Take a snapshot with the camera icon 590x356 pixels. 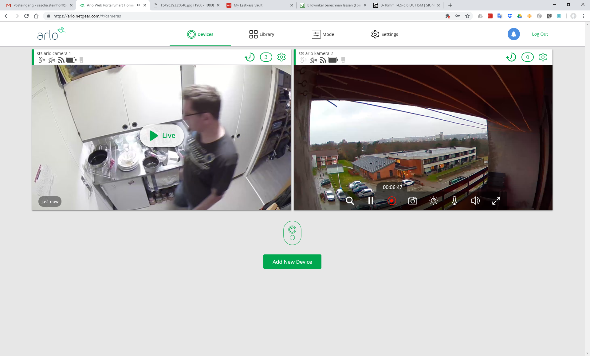[412, 201]
